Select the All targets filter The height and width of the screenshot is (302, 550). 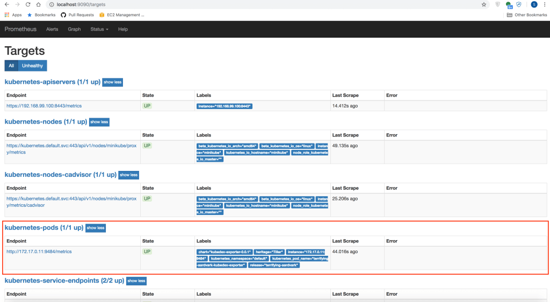[11, 66]
